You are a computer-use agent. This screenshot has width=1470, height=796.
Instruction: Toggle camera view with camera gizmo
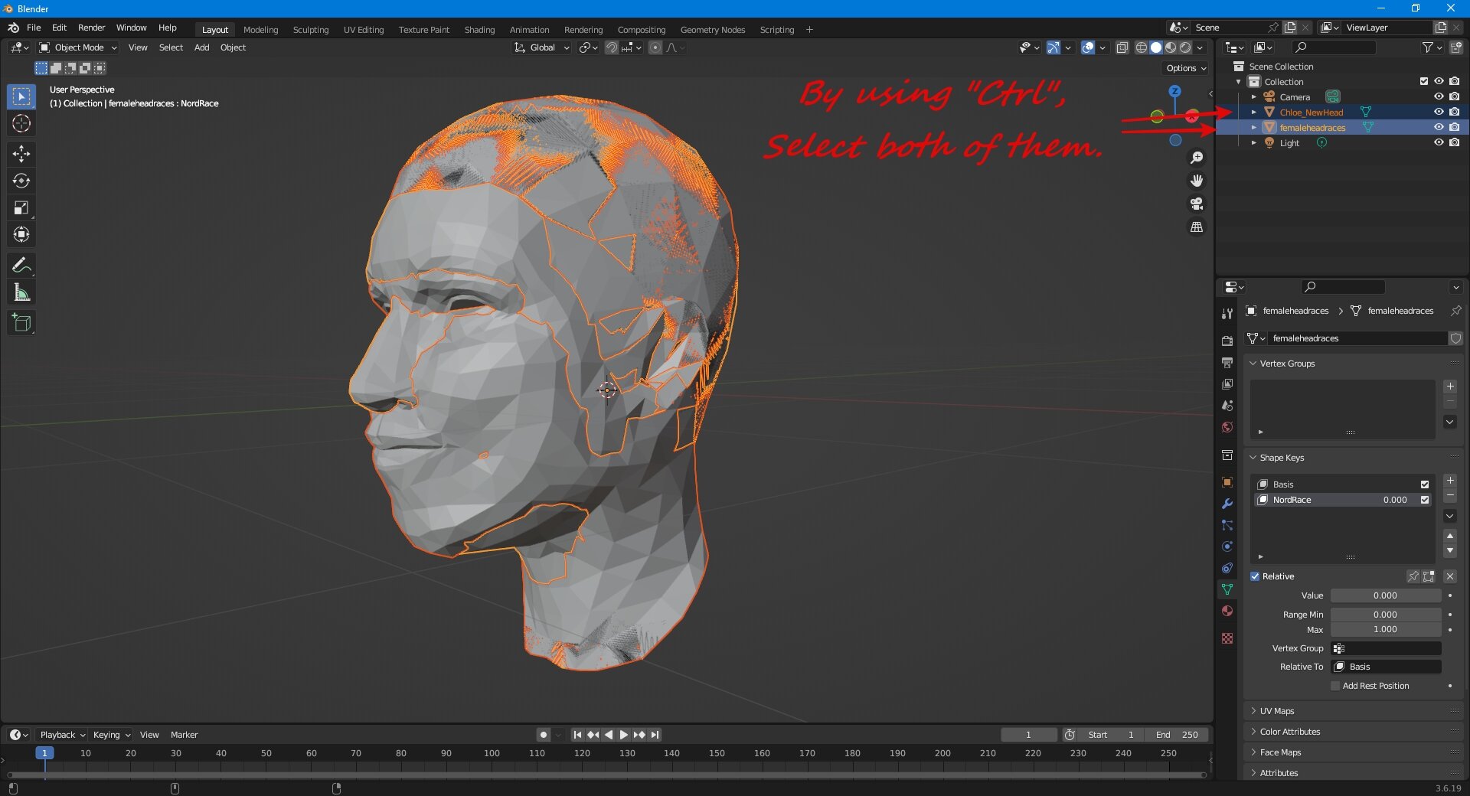[x=1197, y=204]
